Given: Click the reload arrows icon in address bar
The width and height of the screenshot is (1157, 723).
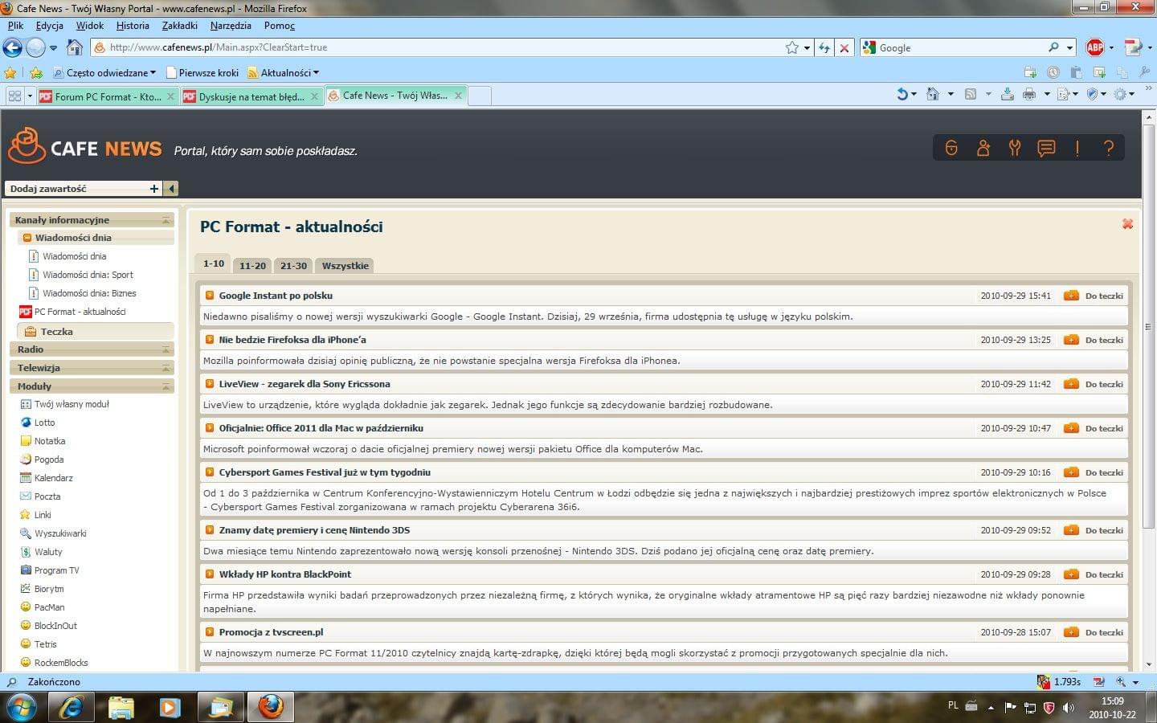Looking at the screenshot, I should click(x=824, y=47).
